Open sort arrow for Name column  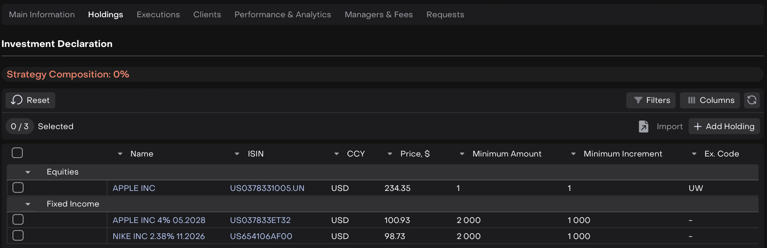point(120,154)
